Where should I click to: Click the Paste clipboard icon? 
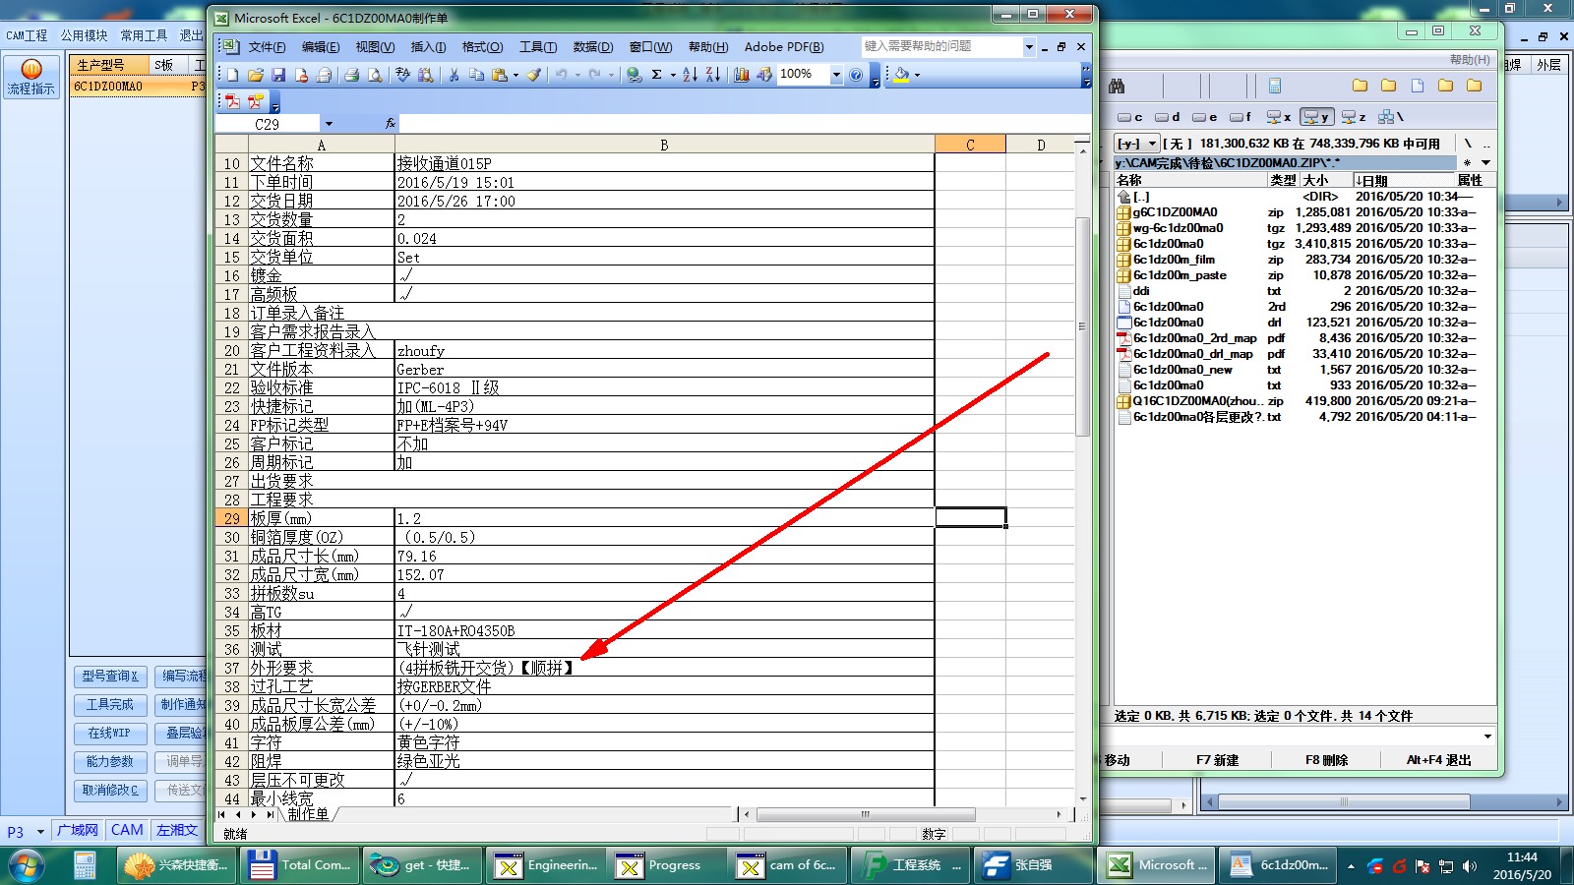coord(500,75)
